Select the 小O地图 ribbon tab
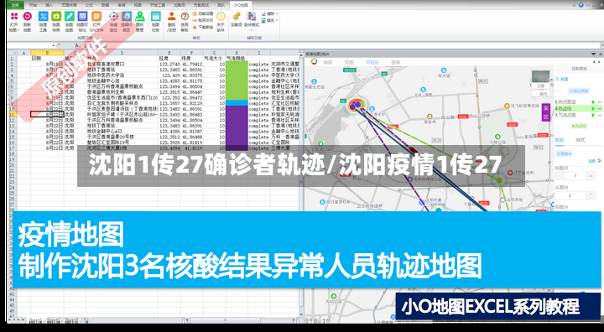The image size is (604, 332). pos(241,5)
